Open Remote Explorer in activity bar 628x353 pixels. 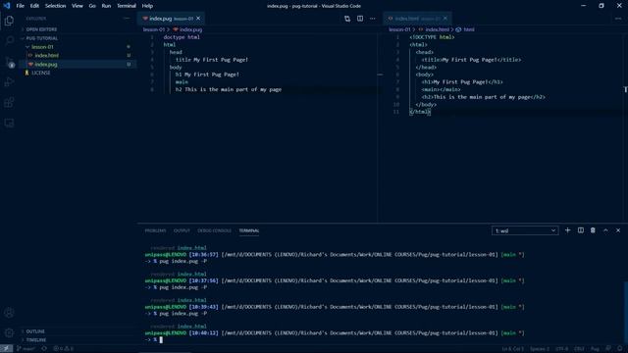(x=9, y=123)
